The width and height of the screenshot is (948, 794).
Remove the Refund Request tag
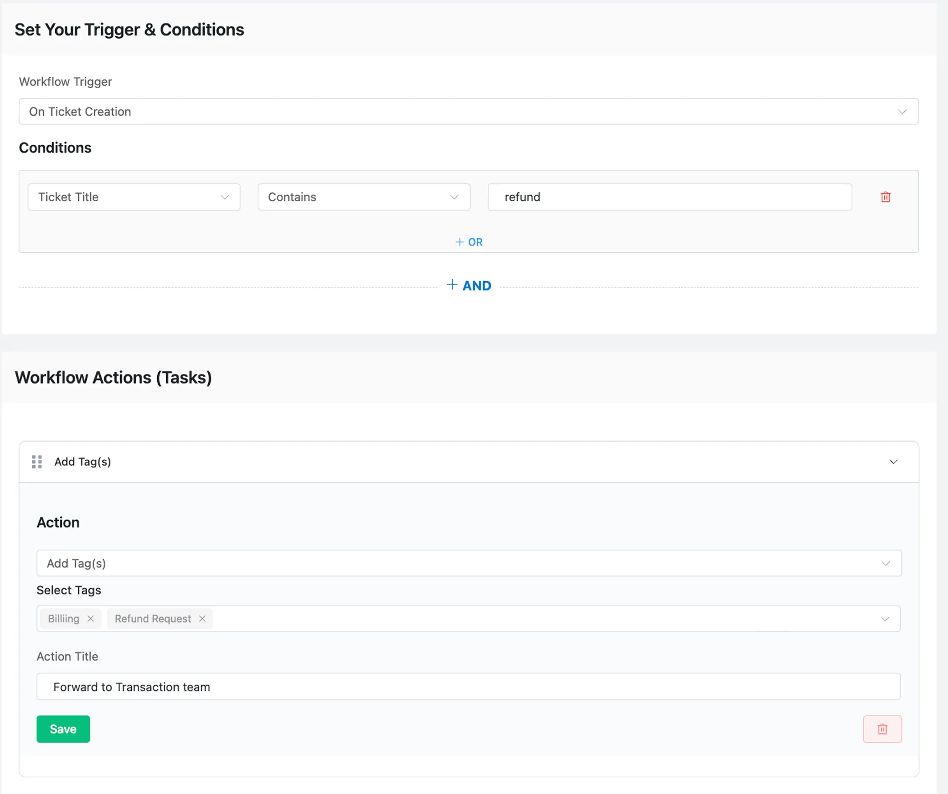point(202,619)
